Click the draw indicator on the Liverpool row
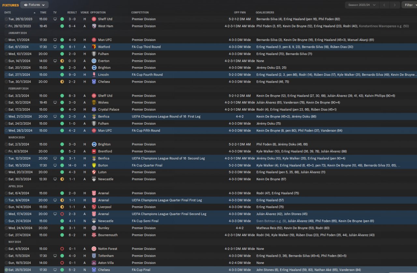 [62, 207]
